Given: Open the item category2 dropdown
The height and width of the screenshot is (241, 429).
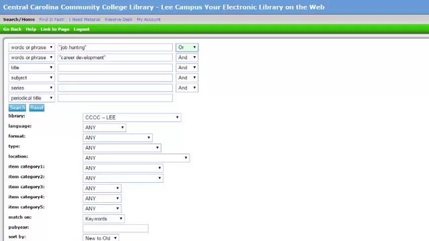Looking at the screenshot, I should tap(123, 178).
